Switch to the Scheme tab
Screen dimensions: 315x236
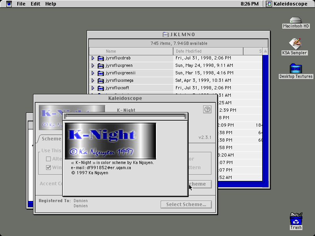pos(51,139)
